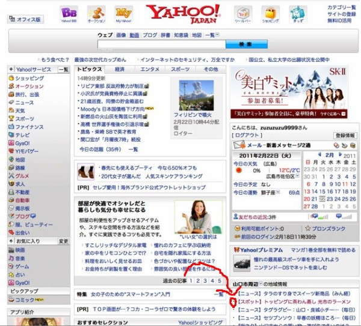The image size is (361, 326).
Task: Open 今日の話題 (35件) link
Action: click(x=100, y=149)
